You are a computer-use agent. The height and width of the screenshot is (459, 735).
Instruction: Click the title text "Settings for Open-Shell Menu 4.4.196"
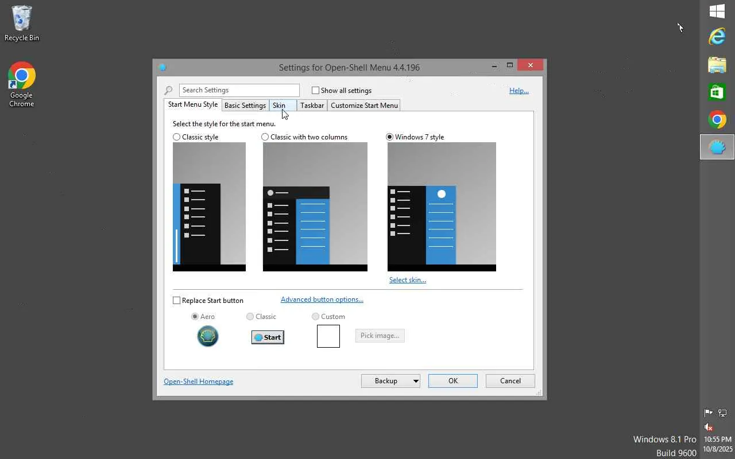pos(349,68)
